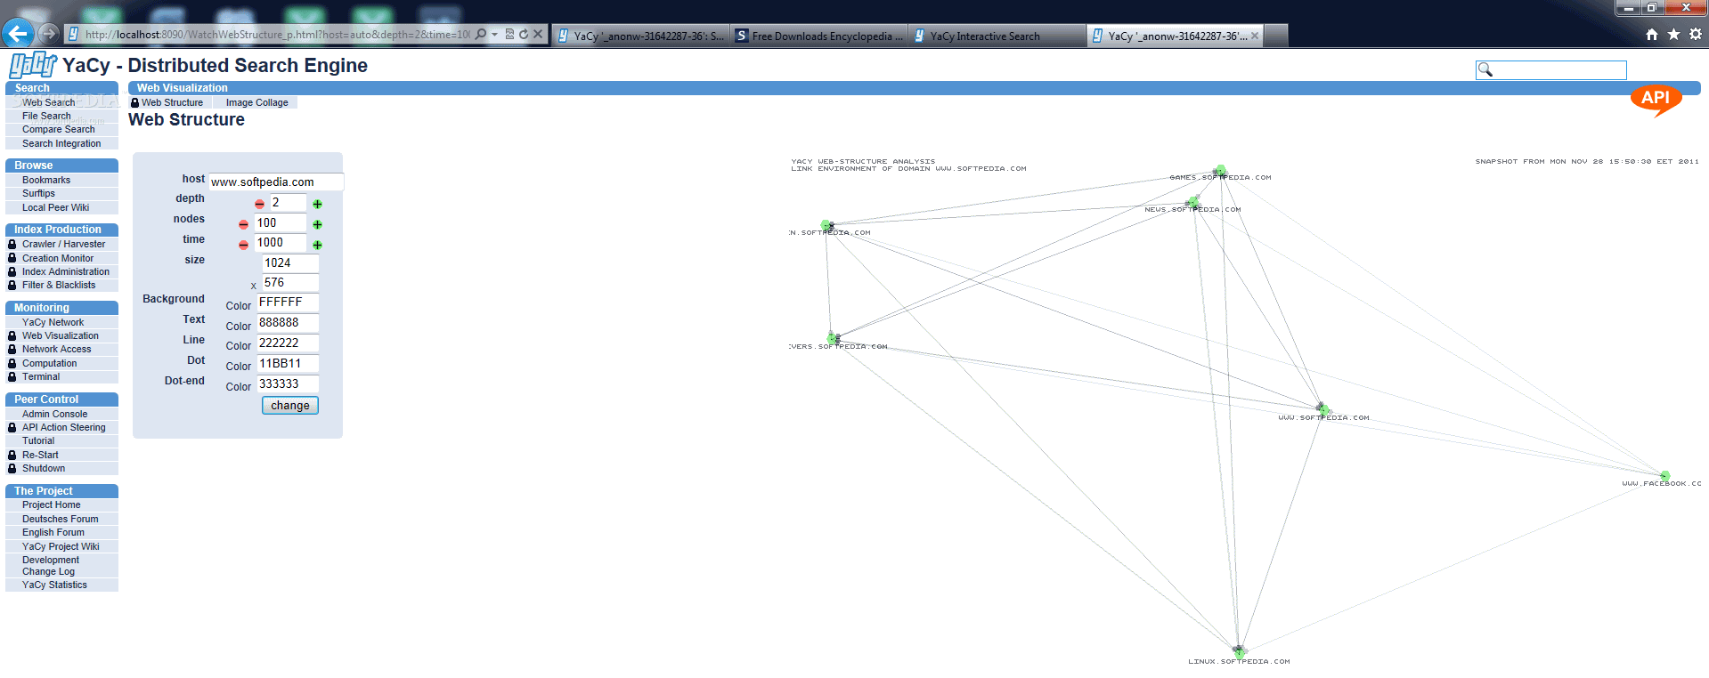Open Filter & Blacklists link

(59, 285)
